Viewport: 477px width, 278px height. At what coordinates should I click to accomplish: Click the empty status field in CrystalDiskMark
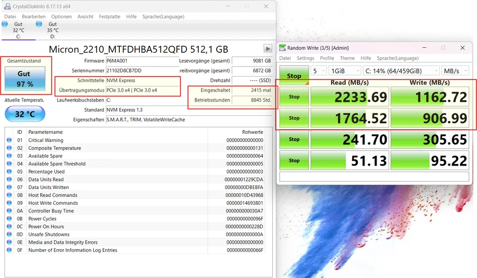(x=374, y=177)
